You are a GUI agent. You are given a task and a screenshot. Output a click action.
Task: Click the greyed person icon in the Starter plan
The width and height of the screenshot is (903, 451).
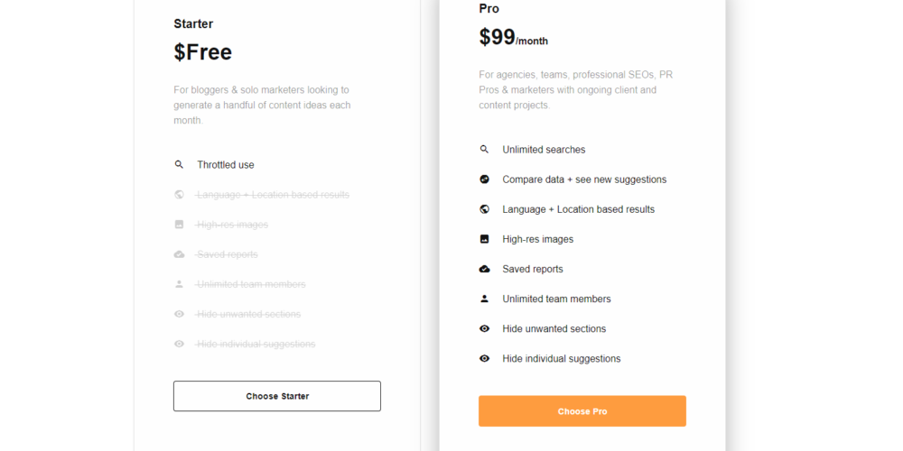(179, 284)
